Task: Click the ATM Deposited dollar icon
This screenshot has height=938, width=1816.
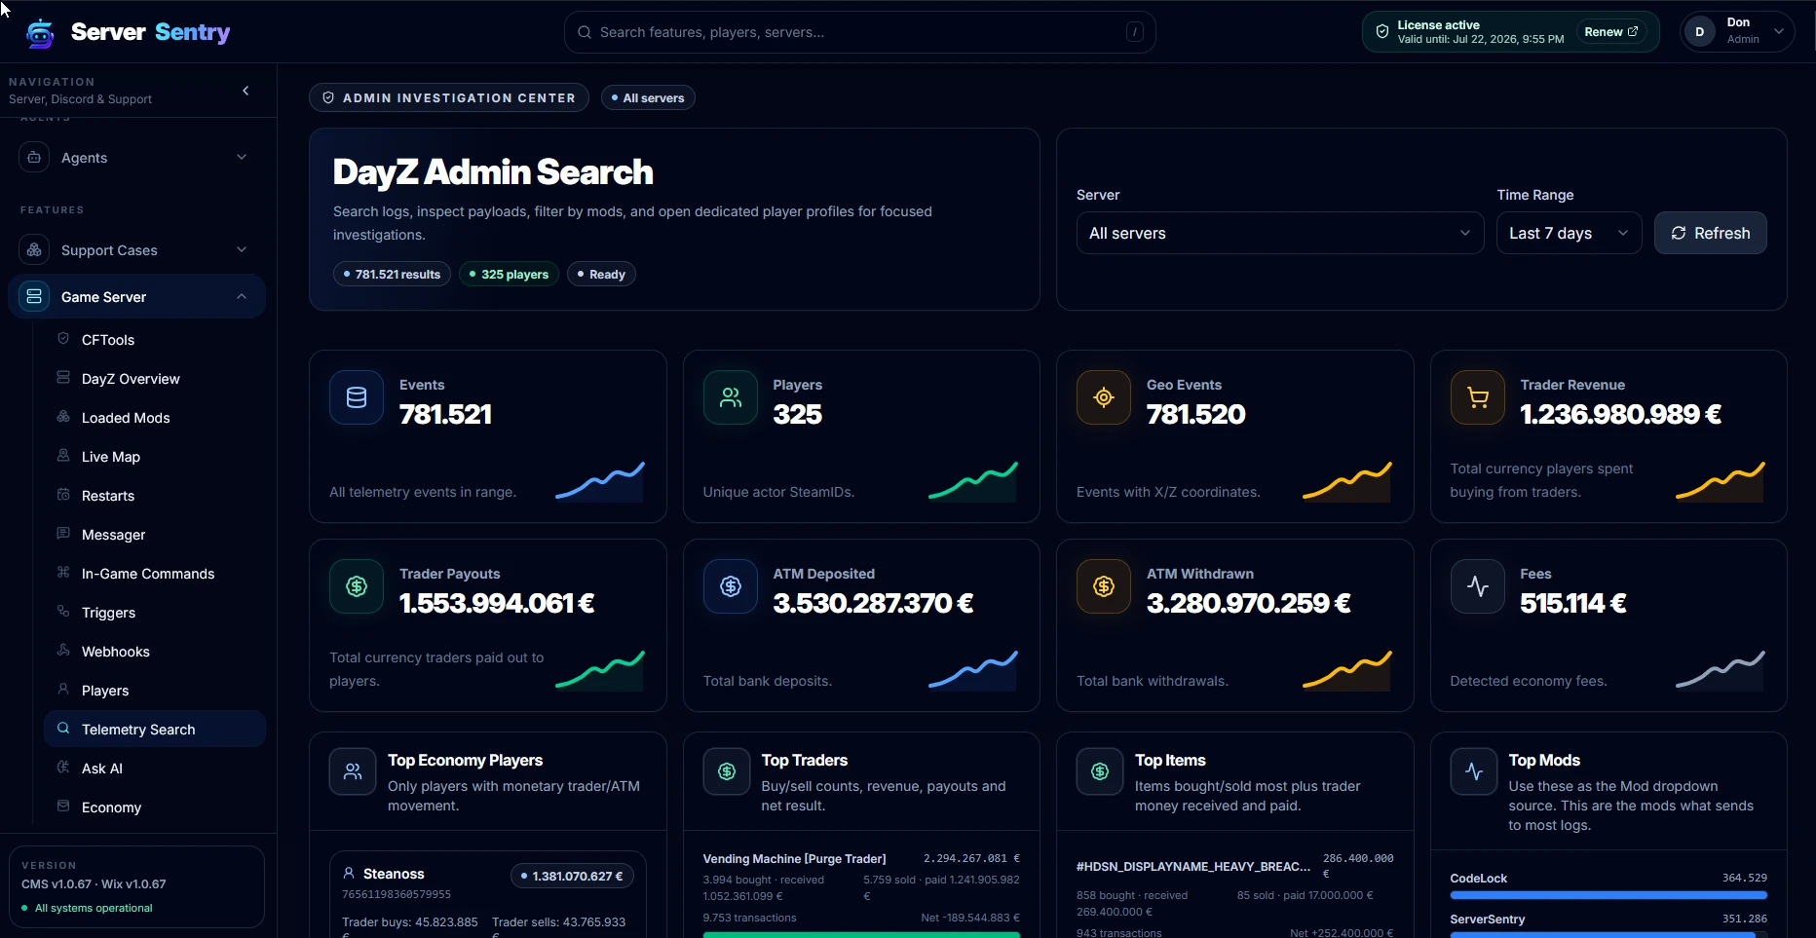Action: (731, 586)
